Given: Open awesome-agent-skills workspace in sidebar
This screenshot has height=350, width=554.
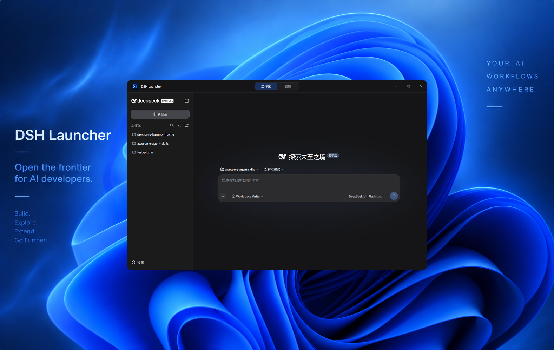Looking at the screenshot, I should click(x=160, y=143).
